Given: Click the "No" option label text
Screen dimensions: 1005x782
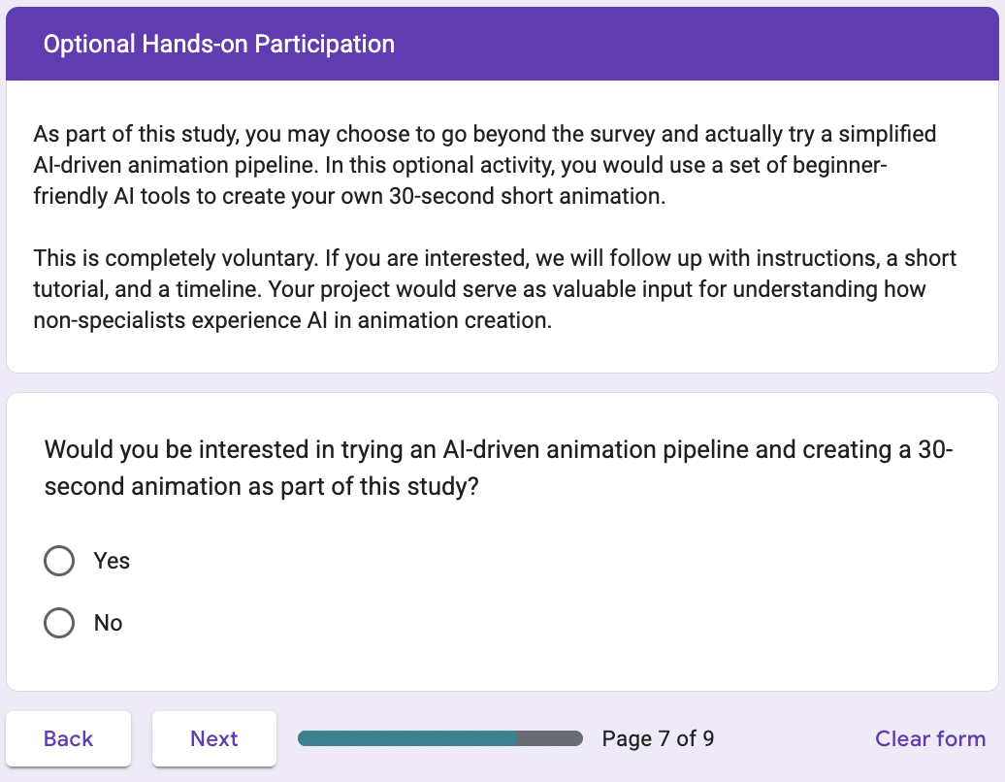Looking at the screenshot, I should (x=108, y=623).
